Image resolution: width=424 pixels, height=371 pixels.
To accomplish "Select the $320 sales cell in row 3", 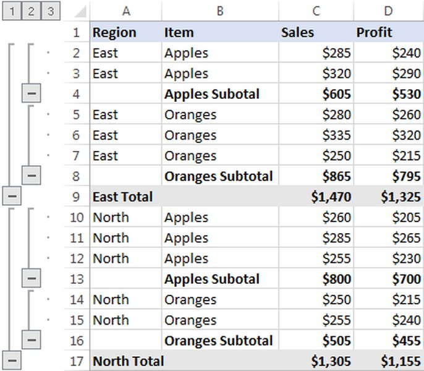I will [x=316, y=74].
